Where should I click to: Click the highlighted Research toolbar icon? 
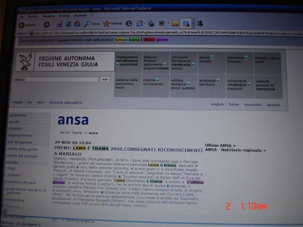coord(186,23)
